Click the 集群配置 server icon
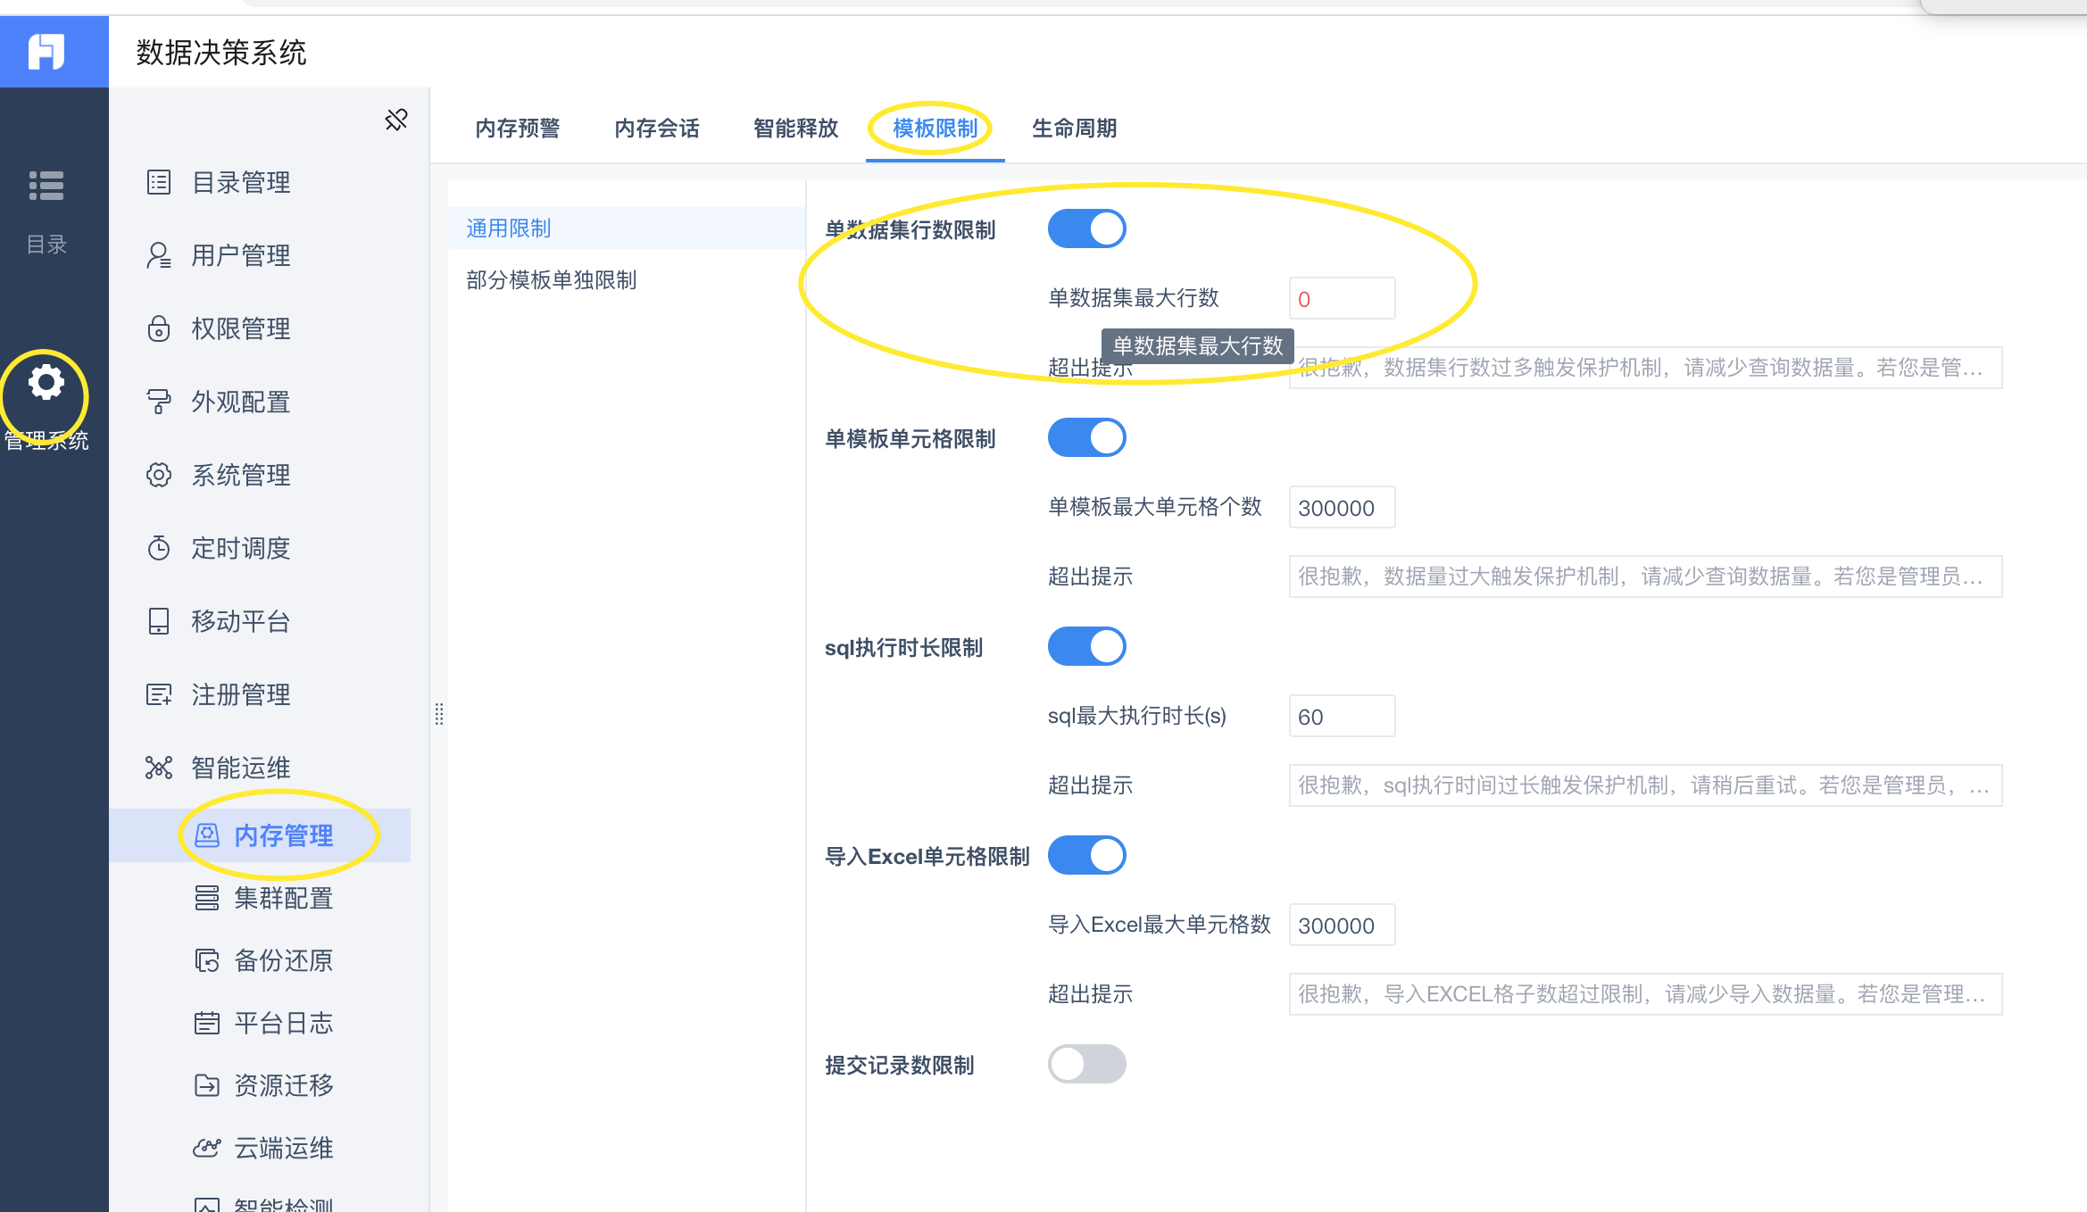The height and width of the screenshot is (1212, 2087). tap(207, 898)
